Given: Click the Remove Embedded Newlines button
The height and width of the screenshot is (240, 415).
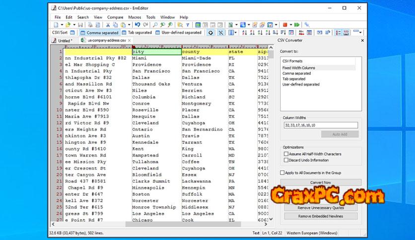Looking at the screenshot, I should pos(321,216).
